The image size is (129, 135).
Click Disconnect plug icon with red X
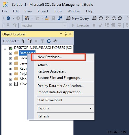click(x=30, y=41)
